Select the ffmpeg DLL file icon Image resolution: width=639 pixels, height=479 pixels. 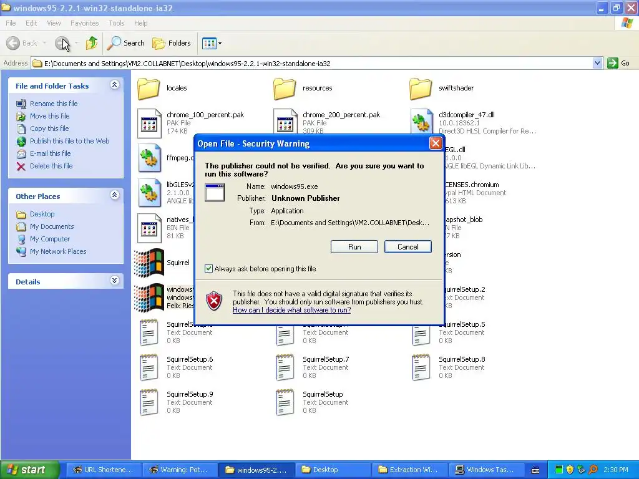point(150,158)
